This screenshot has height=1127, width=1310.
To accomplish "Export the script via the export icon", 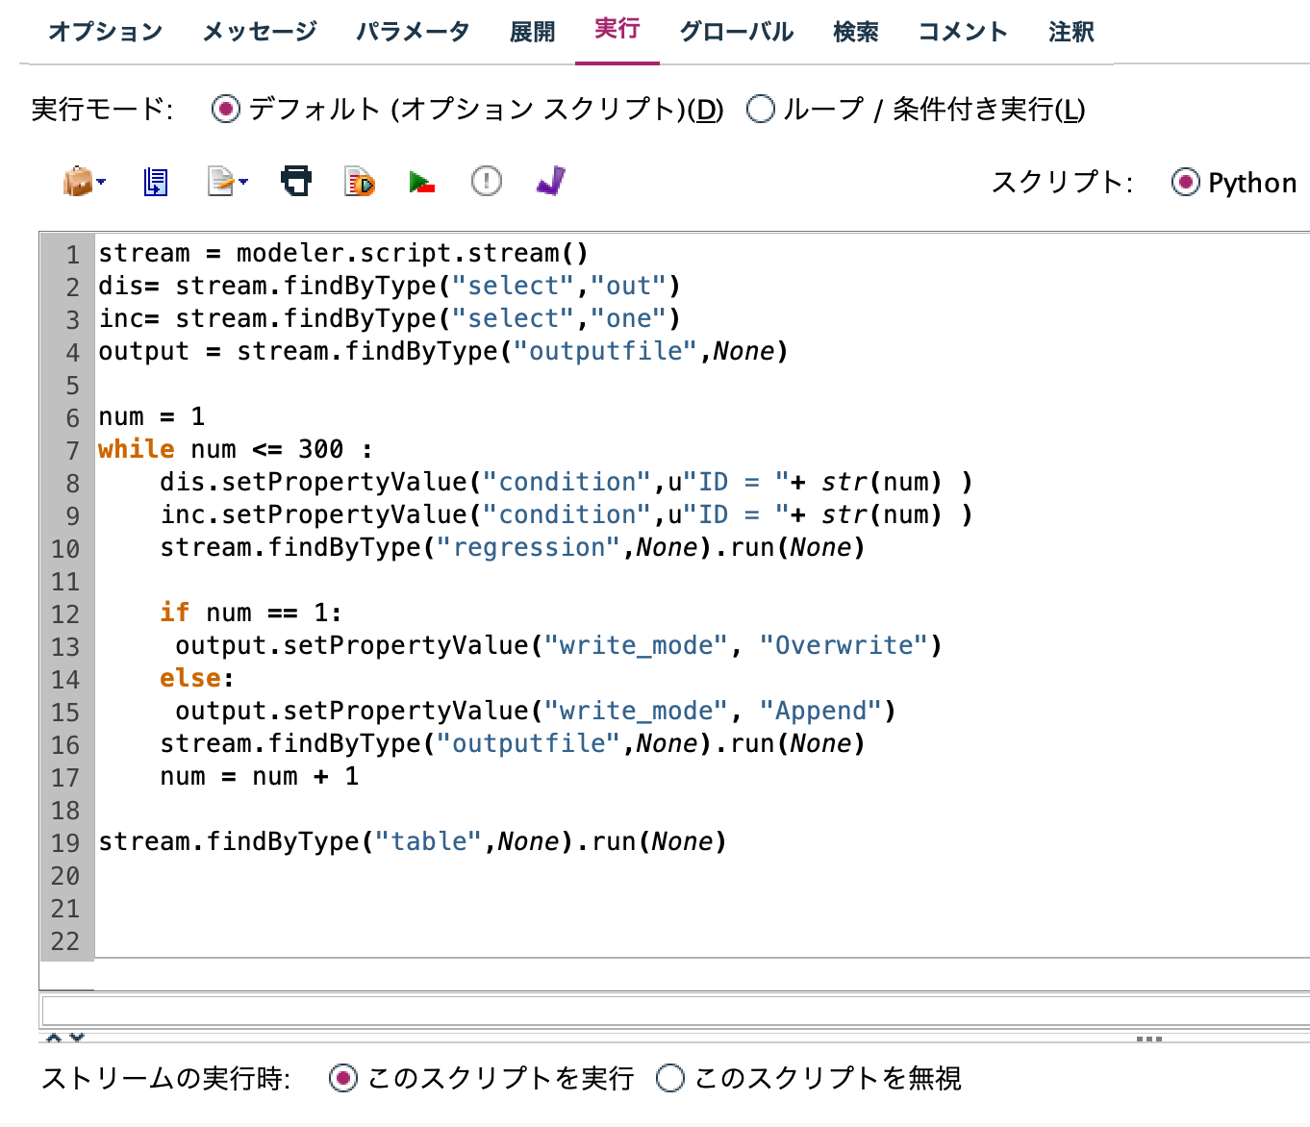I will (x=219, y=181).
